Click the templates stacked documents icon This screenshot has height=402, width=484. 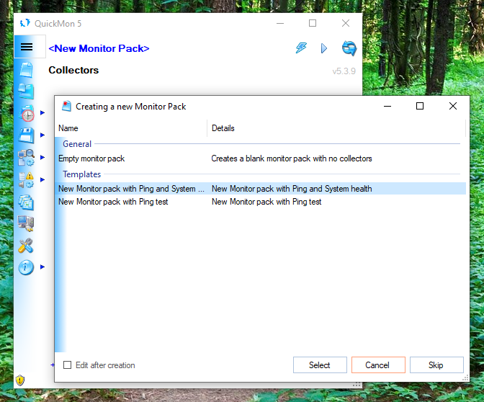pos(26,202)
